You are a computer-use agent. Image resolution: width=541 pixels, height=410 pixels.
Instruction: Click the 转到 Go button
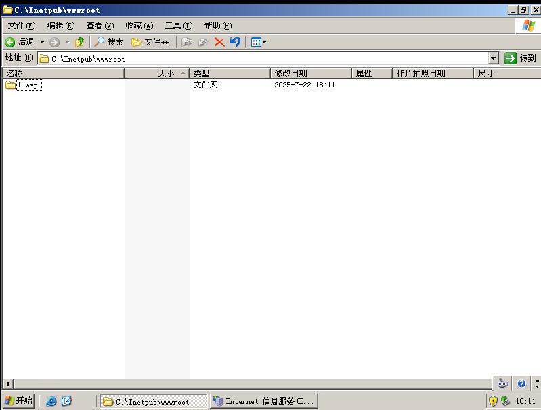520,58
